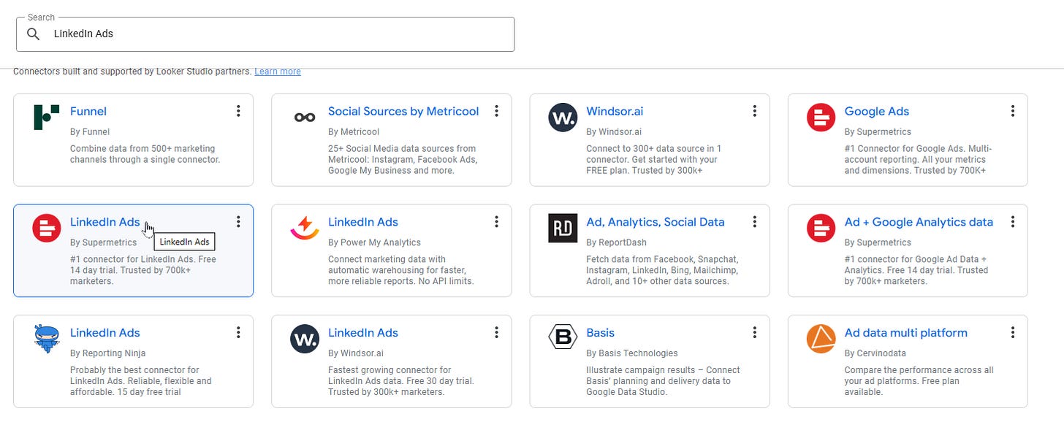
Task: Open three-dot menu on Basis card
Action: (755, 332)
